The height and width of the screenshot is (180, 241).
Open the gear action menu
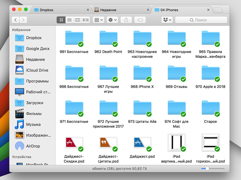(112, 20)
